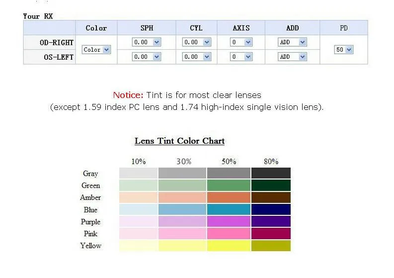Select OS-LEFT ADD dropdown
Image resolution: width=394 pixels, height=278 pixels.
(x=292, y=57)
